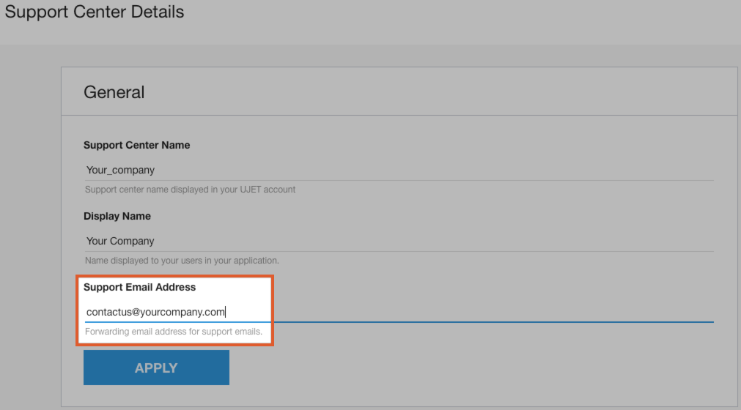Click the word 'Details' in the page title
Screen dimensions: 741x410
point(158,12)
